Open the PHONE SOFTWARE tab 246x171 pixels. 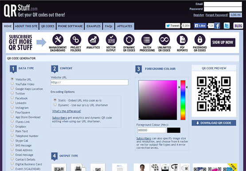pyautogui.click(x=70, y=26)
